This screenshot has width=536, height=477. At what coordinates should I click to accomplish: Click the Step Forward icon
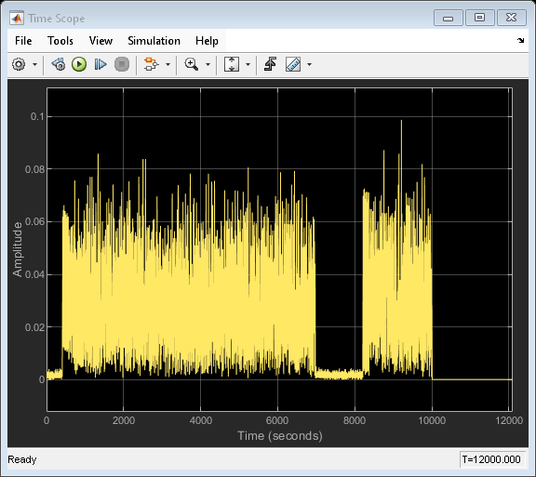point(100,64)
